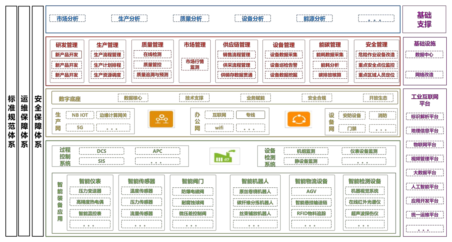This screenshot has width=452, height=242.
Task: Click the wifi box in 办公网
Action: tap(219, 128)
